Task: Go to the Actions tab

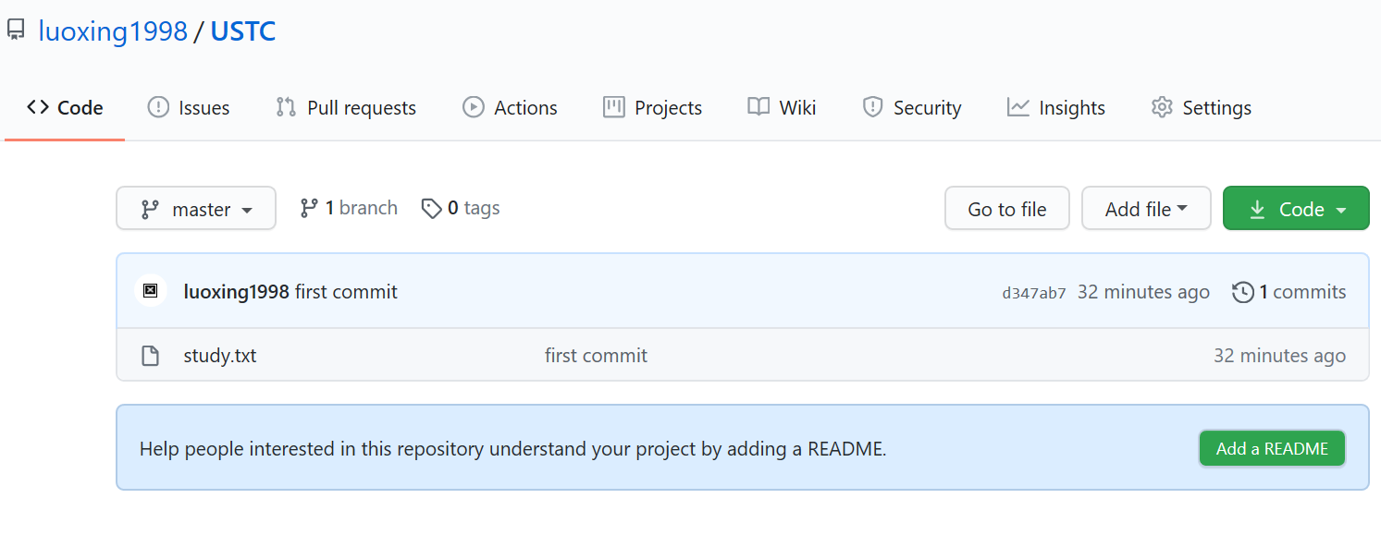Action: pyautogui.click(x=510, y=108)
